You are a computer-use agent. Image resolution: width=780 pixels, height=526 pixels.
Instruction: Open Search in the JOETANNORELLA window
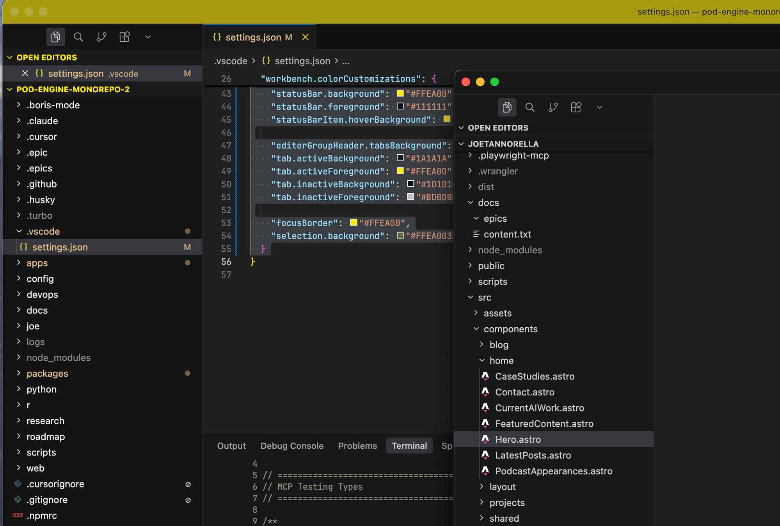[x=529, y=107]
